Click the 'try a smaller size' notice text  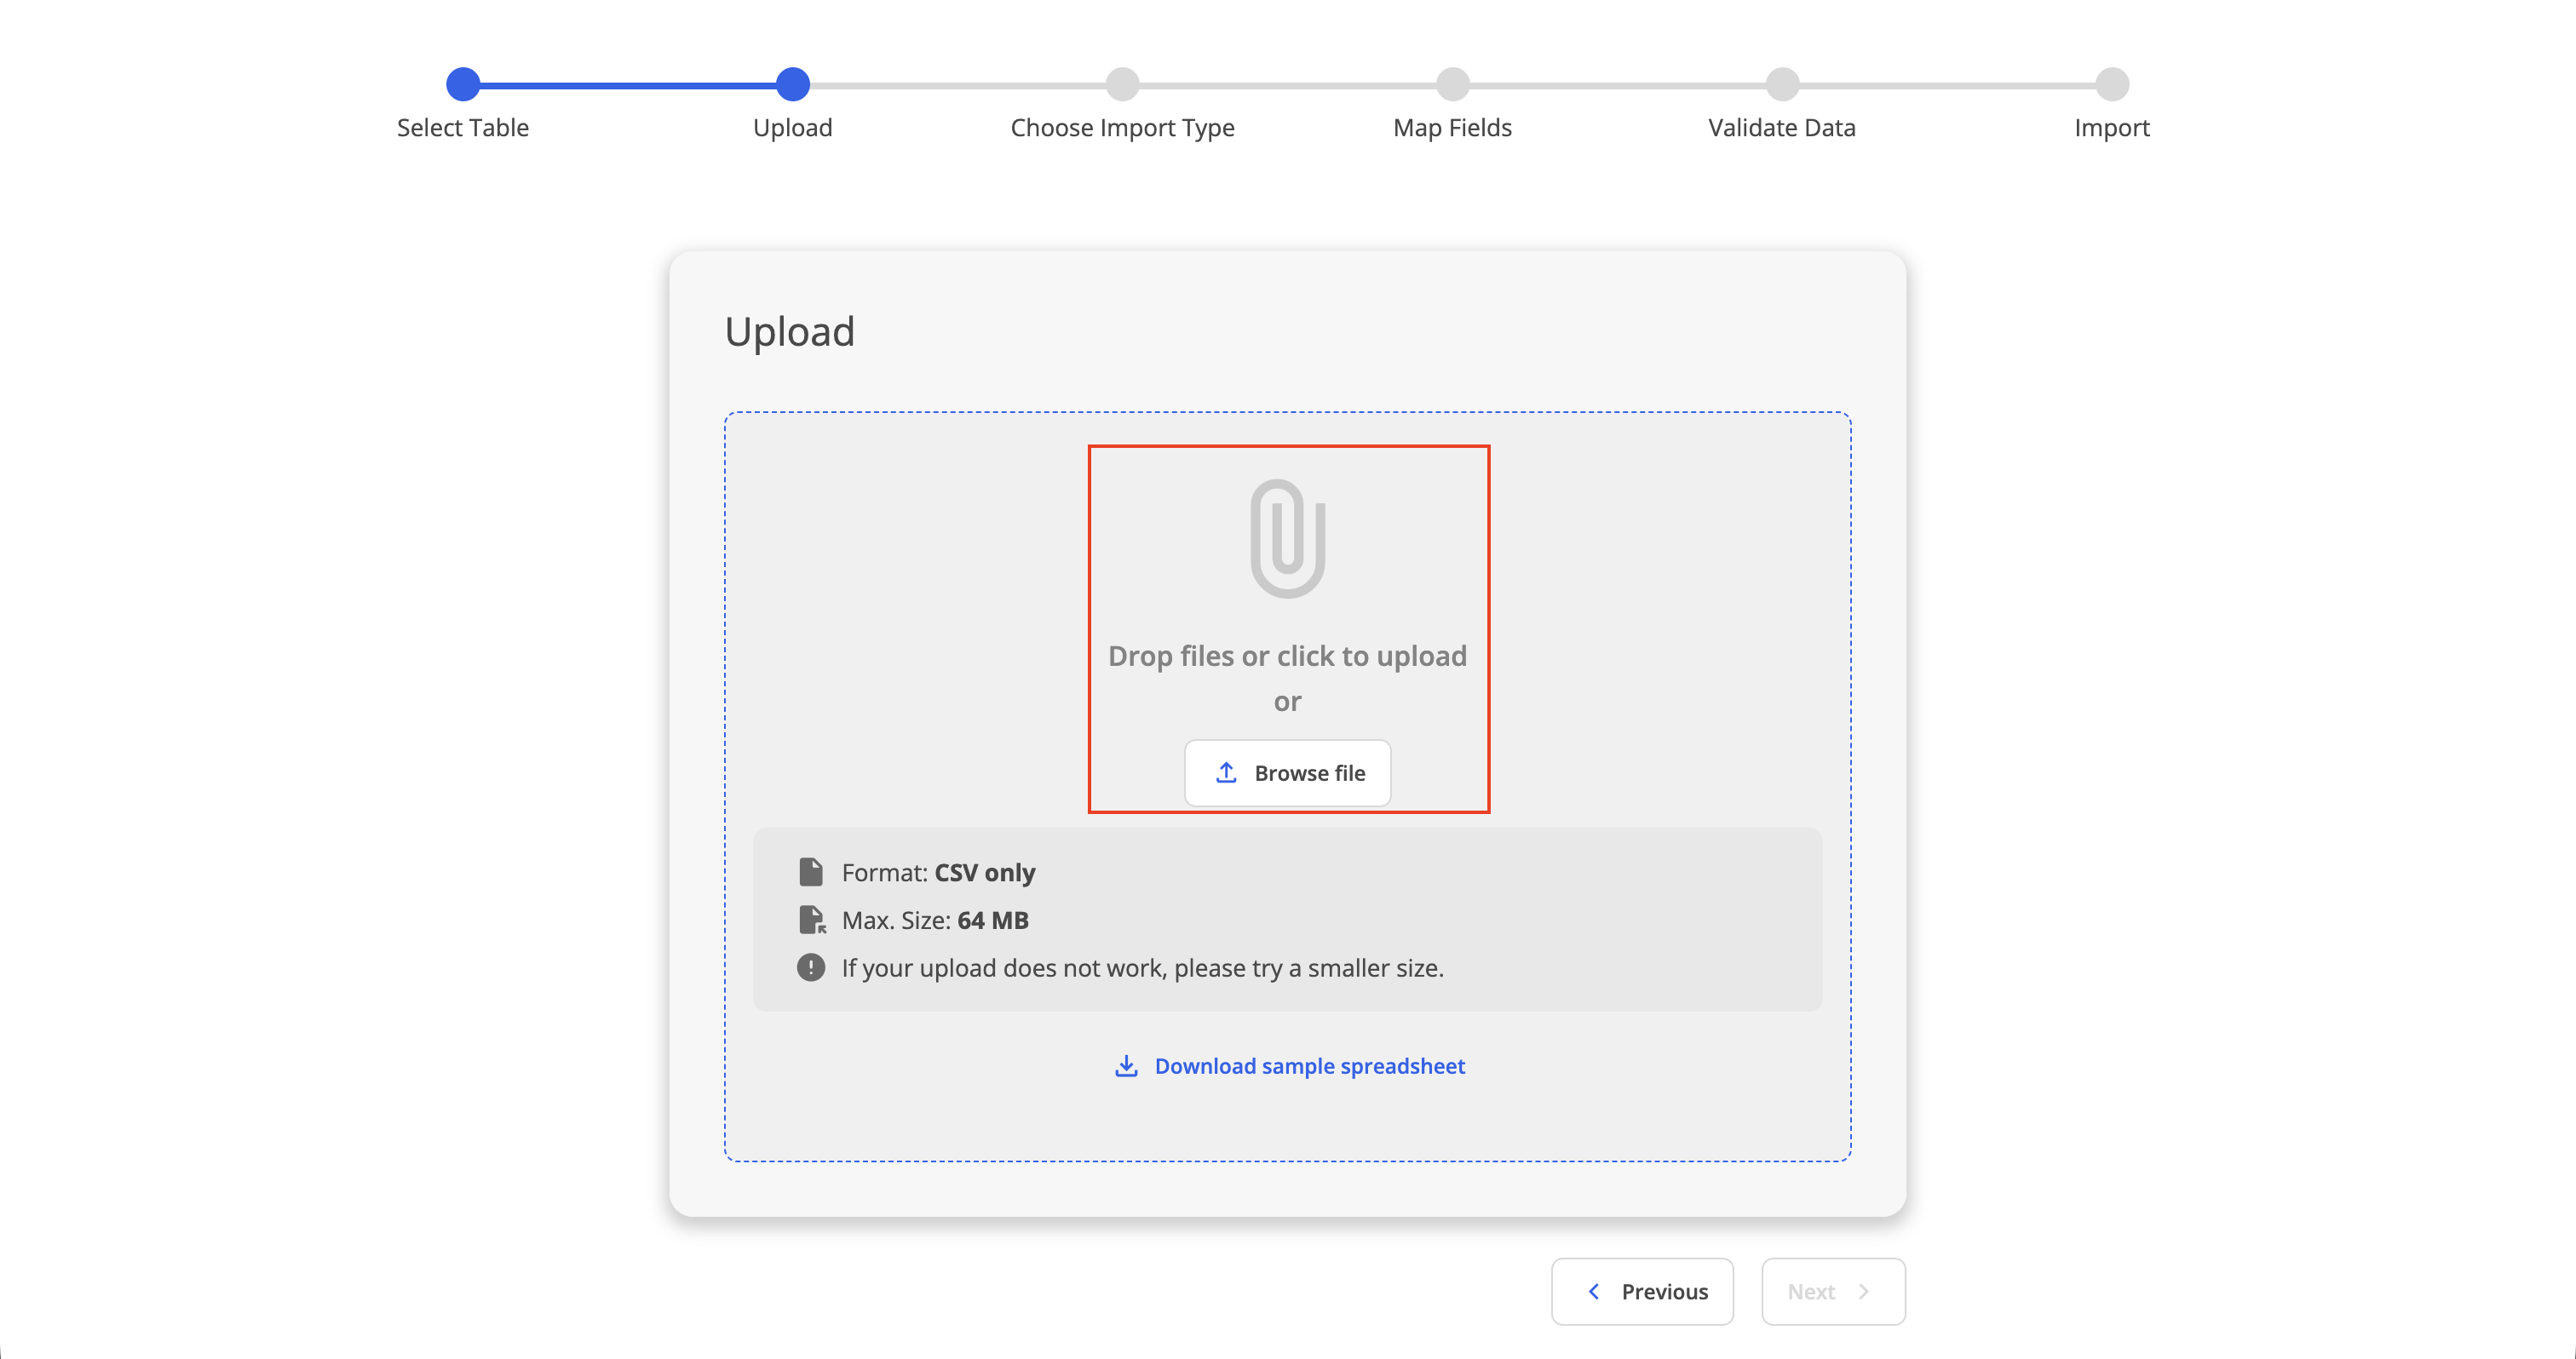click(x=1143, y=968)
